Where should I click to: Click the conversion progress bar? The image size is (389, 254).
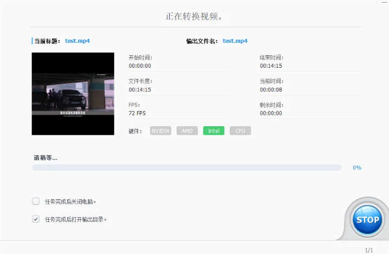pos(186,167)
